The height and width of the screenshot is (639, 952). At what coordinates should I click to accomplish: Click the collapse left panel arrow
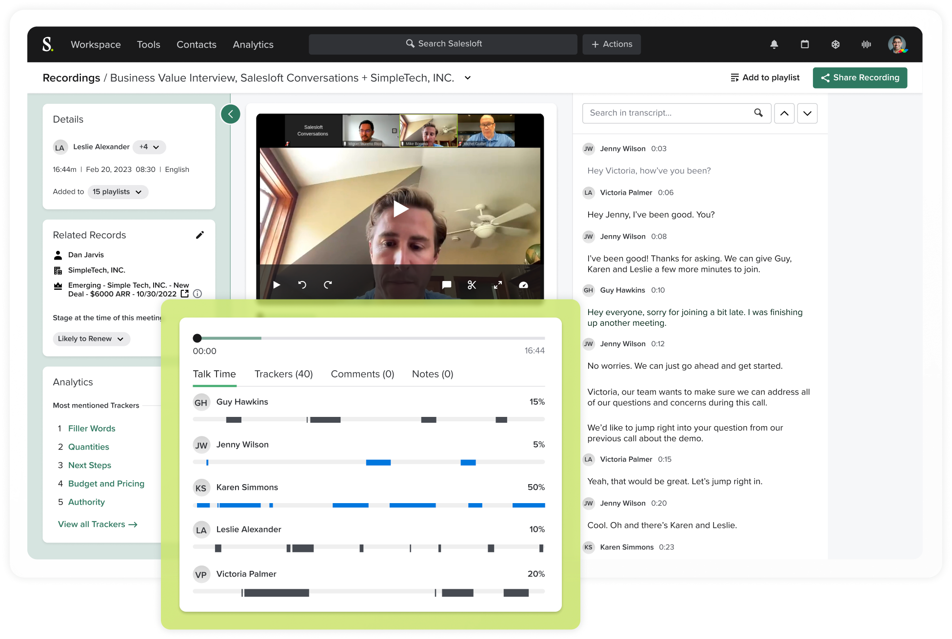(230, 114)
